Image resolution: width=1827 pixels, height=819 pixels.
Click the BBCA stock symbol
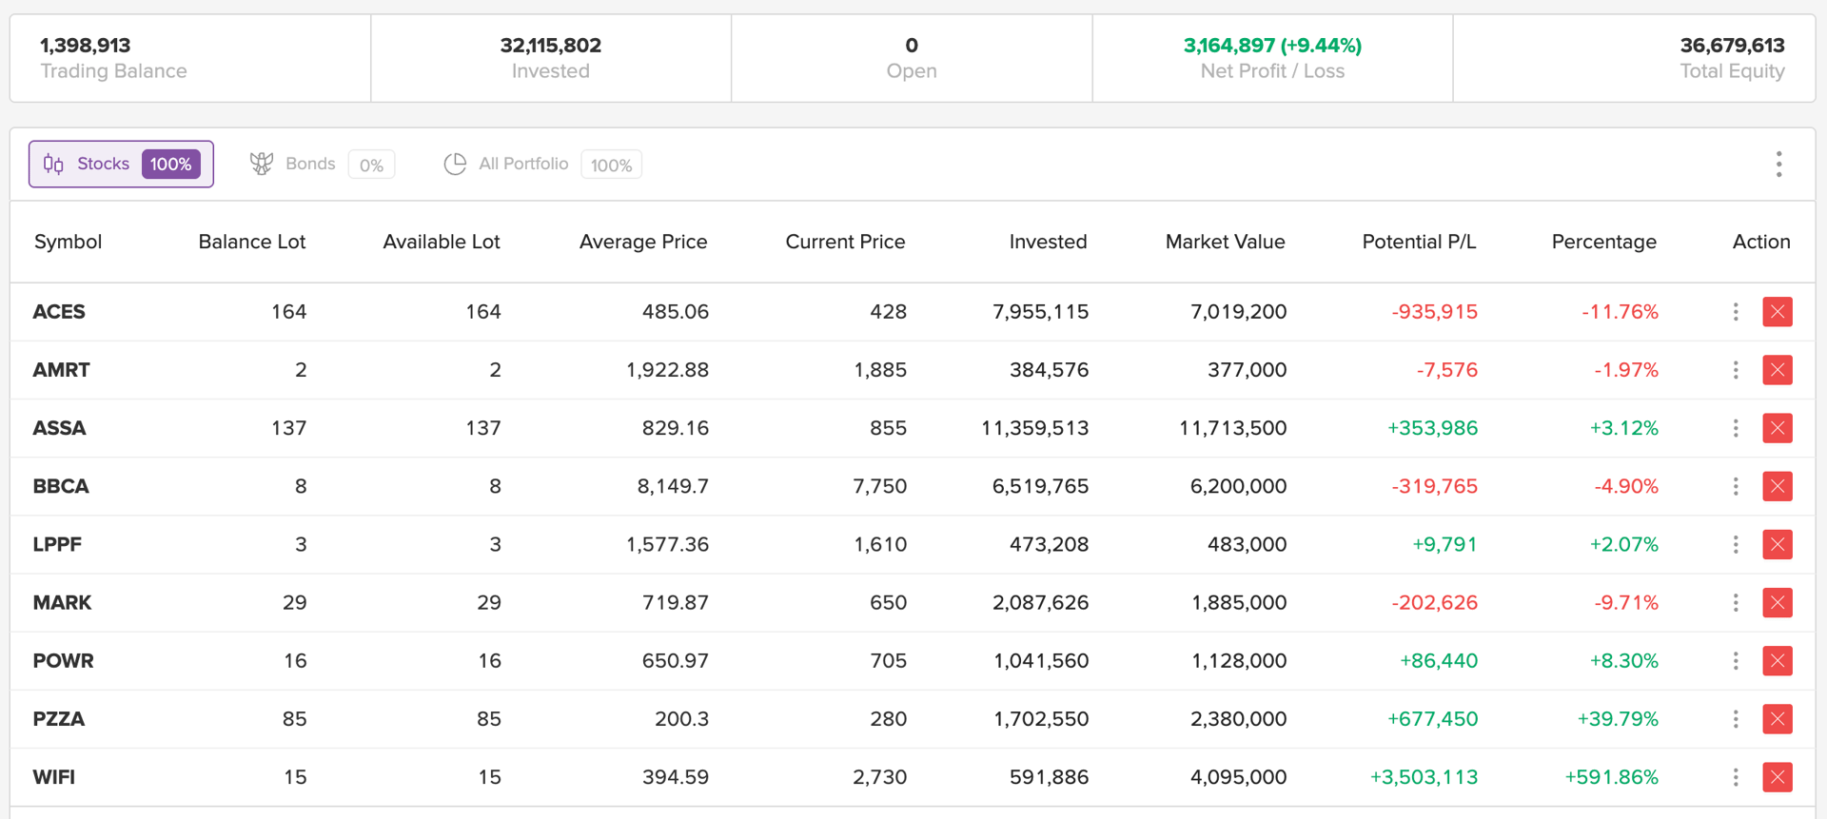click(x=61, y=486)
